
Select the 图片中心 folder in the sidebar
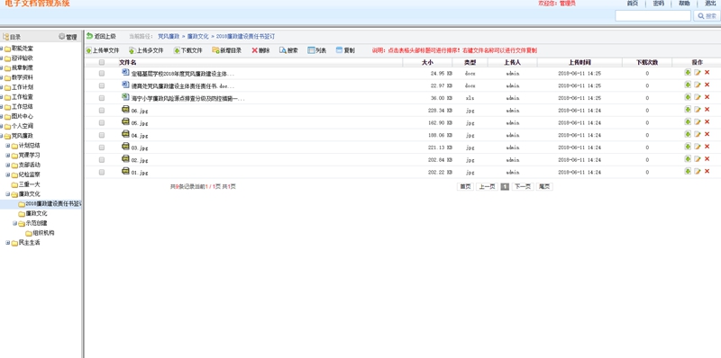(x=19, y=117)
